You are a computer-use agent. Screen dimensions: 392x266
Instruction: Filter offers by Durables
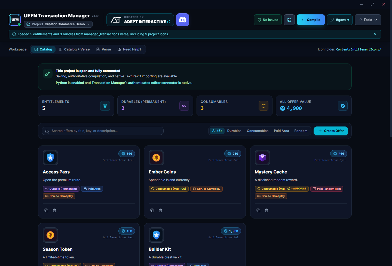pos(234,131)
